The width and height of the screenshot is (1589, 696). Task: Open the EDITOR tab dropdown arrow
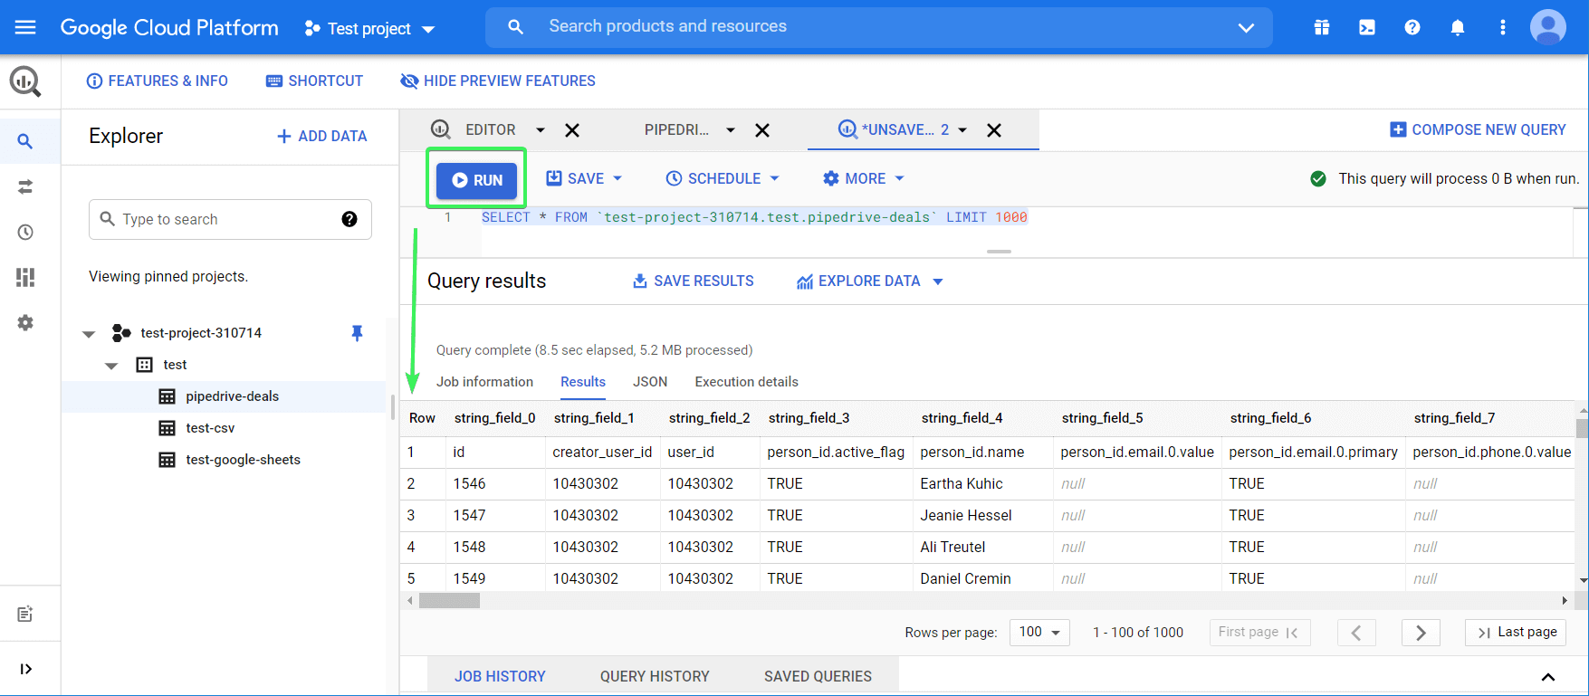coord(541,130)
